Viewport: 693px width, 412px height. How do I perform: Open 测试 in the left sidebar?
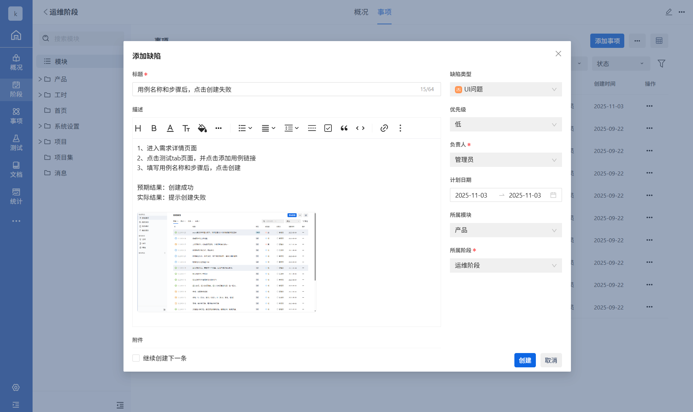tap(16, 143)
